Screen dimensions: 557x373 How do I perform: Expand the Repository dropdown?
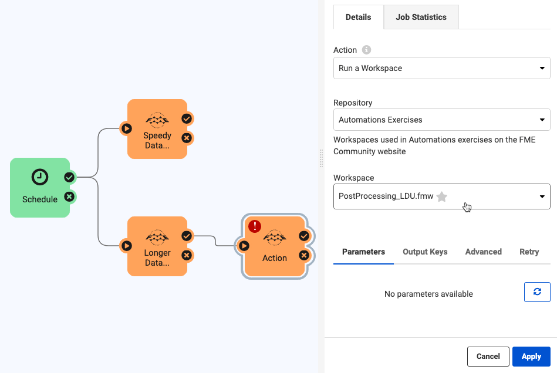tap(441, 120)
